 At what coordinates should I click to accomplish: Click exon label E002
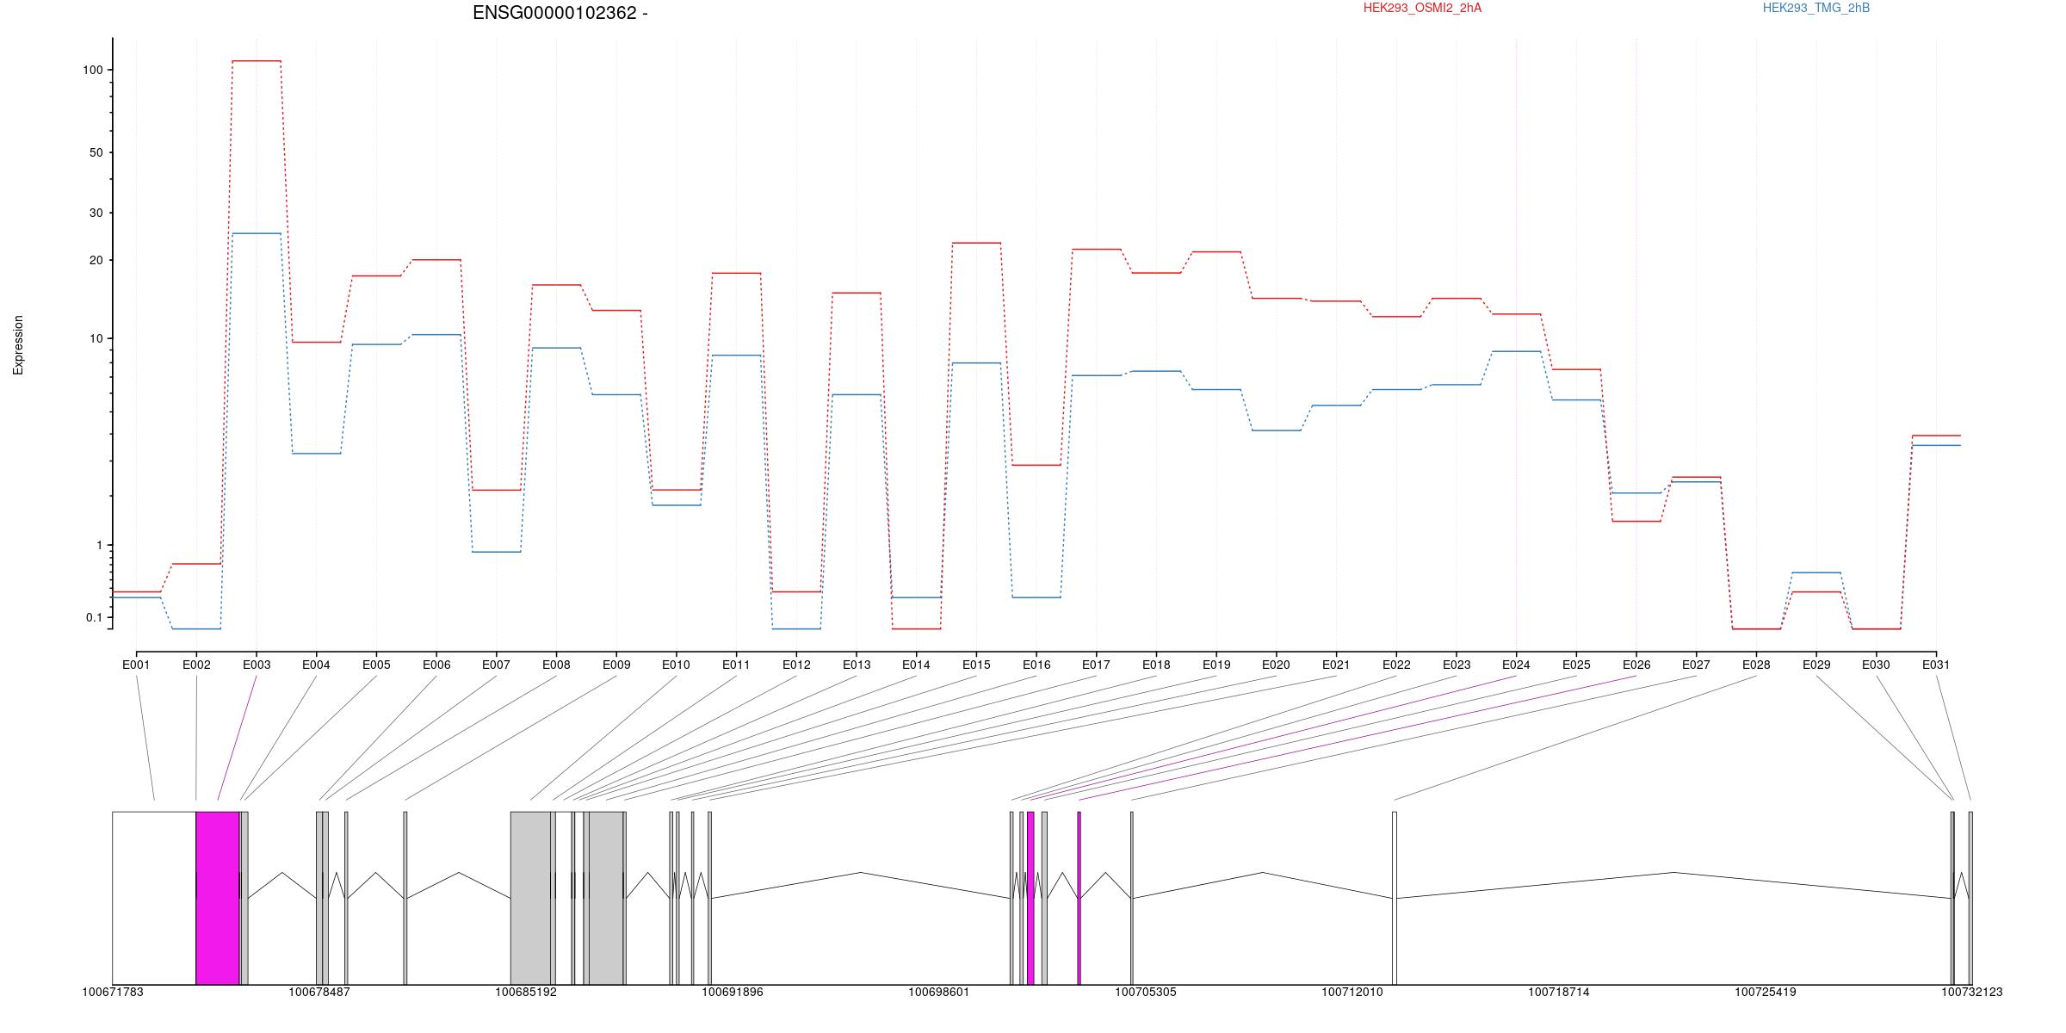point(196,665)
